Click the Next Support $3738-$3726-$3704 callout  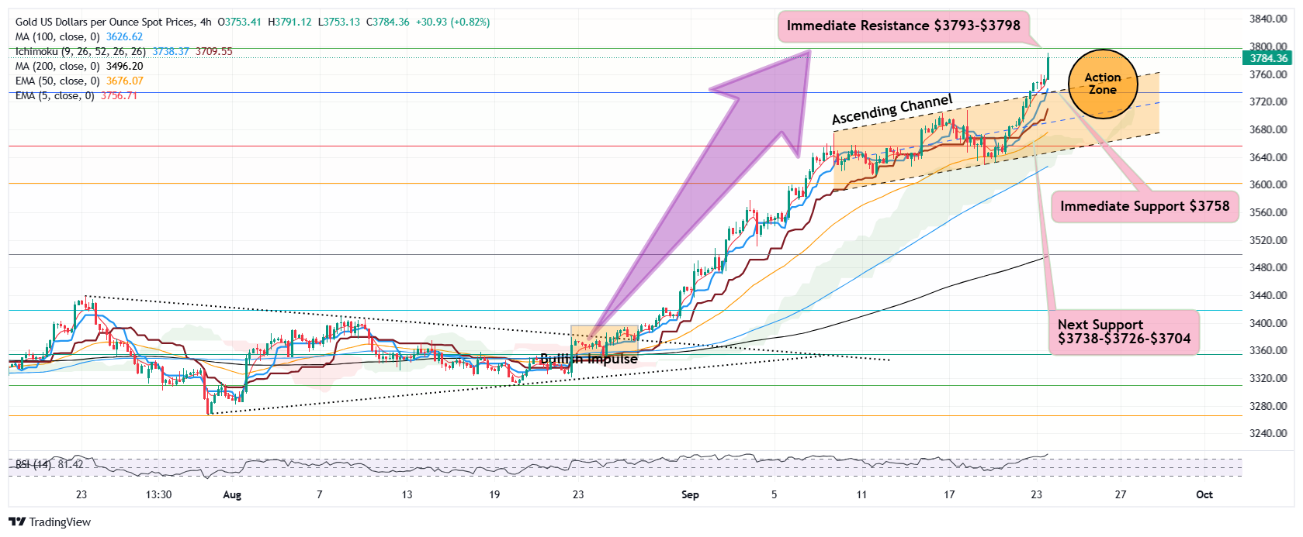click(x=1123, y=332)
